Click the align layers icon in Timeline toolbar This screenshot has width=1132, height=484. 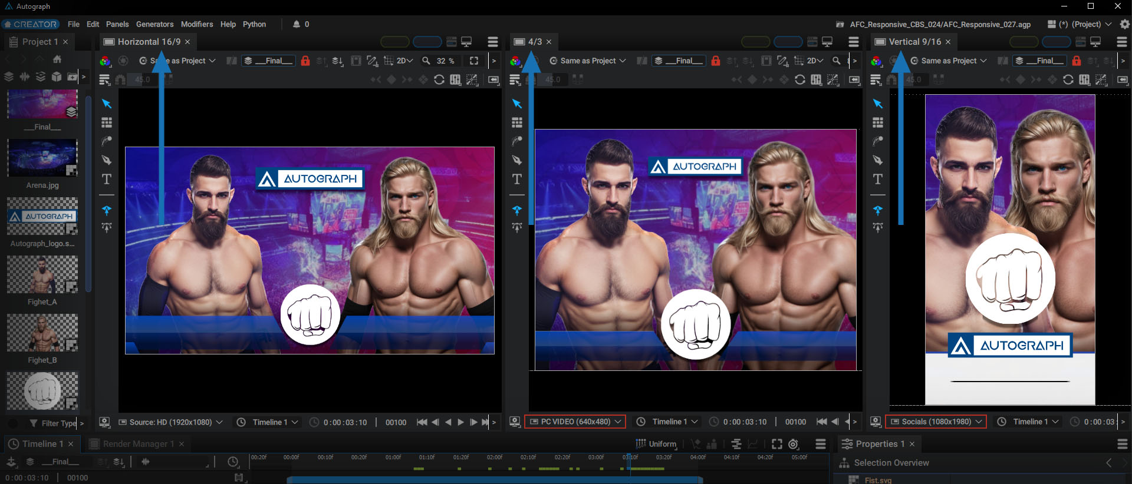tap(736, 444)
